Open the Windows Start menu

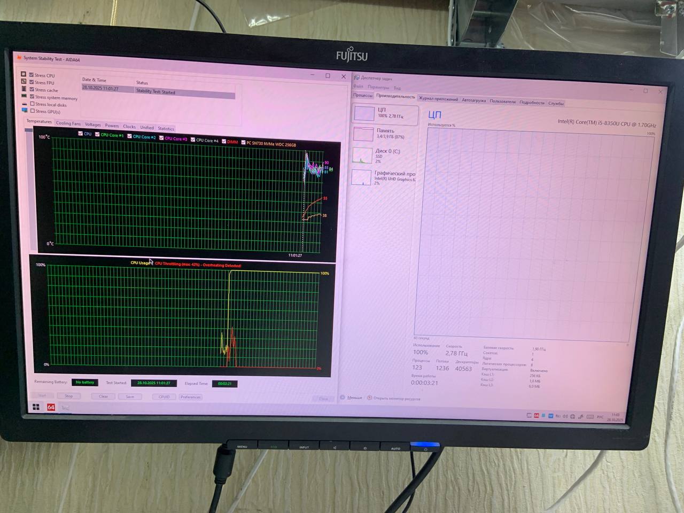pyautogui.click(x=36, y=407)
